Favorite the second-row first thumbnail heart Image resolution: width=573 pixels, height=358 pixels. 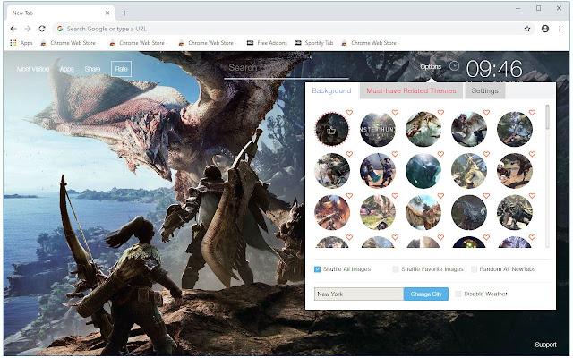point(349,154)
